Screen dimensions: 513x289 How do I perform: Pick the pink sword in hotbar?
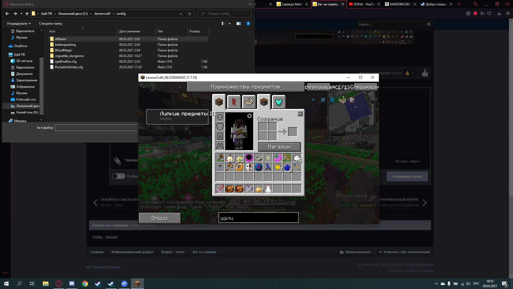tap(220, 189)
